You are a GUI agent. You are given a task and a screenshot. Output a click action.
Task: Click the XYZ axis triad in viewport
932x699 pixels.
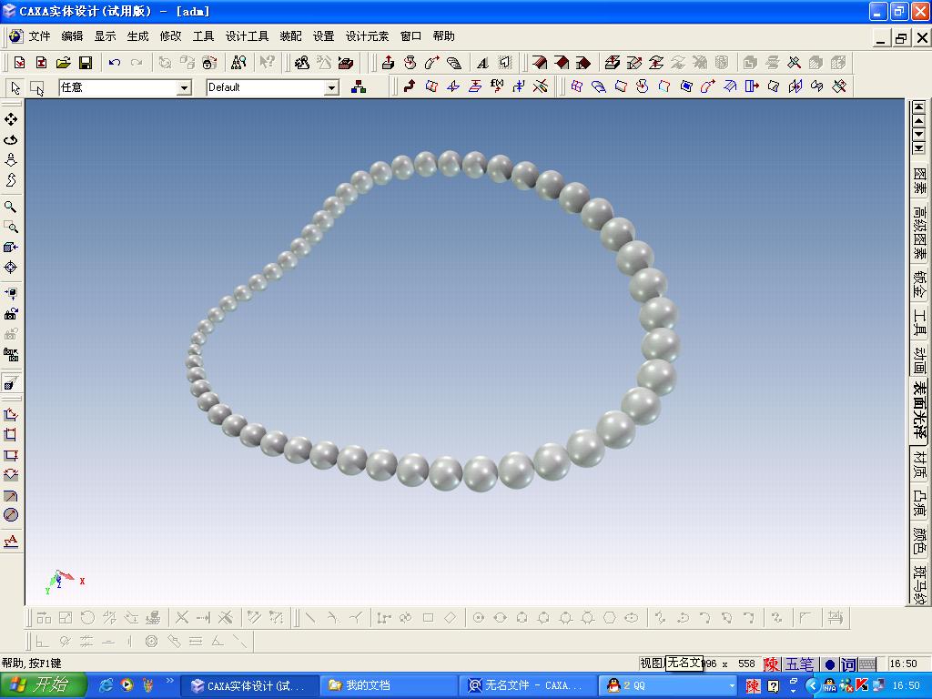[x=65, y=580]
